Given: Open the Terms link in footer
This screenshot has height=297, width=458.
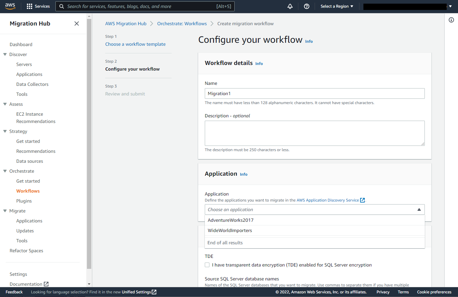Looking at the screenshot, I should tap(403, 292).
